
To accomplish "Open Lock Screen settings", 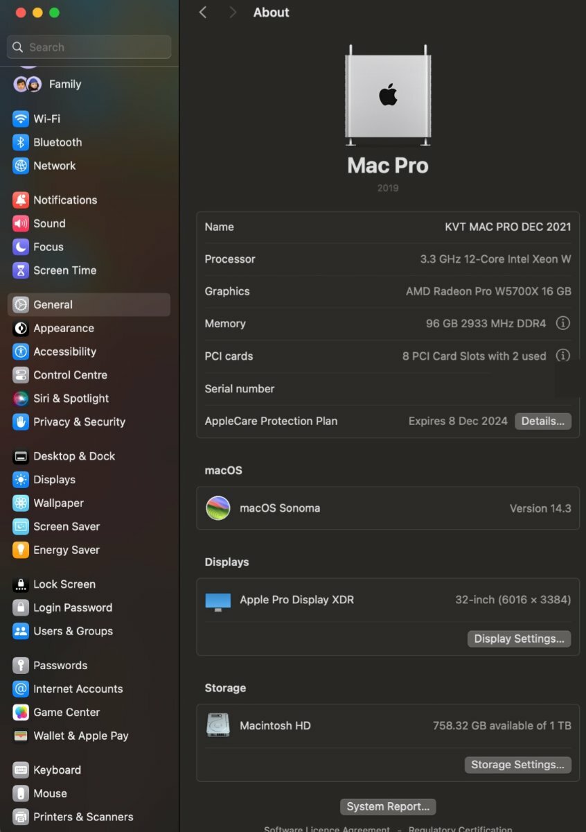I will (x=89, y=584).
